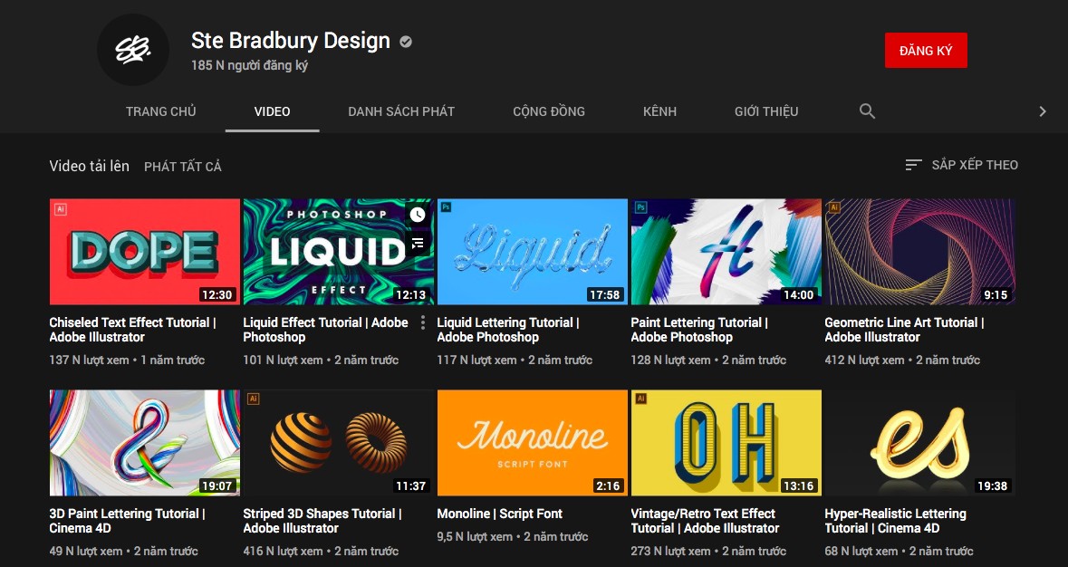Open Chiseled Text Effect Tutorial title link
Viewport: 1068px width, 567px height.
[133, 330]
